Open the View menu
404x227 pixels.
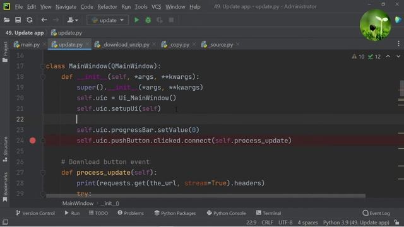pos(45,7)
